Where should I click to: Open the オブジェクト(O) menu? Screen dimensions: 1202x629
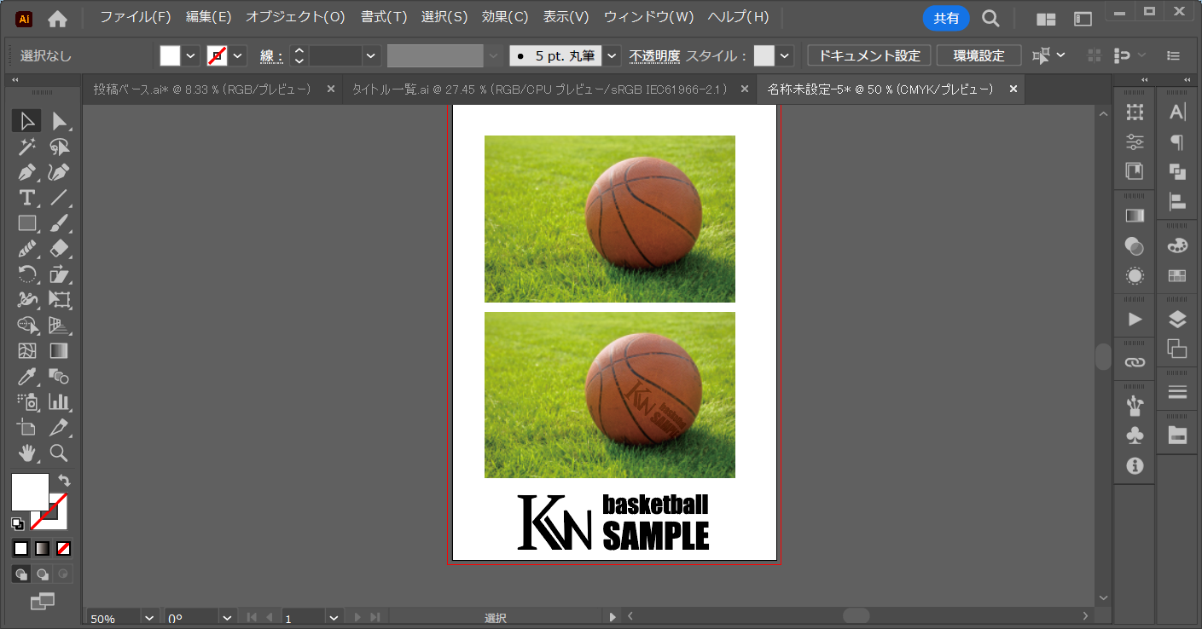[x=295, y=17]
